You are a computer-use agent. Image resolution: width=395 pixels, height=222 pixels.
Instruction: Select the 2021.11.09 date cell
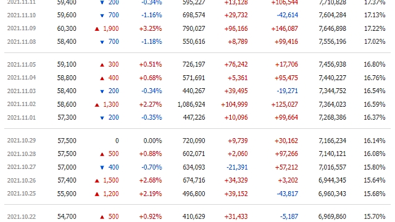(x=22, y=28)
